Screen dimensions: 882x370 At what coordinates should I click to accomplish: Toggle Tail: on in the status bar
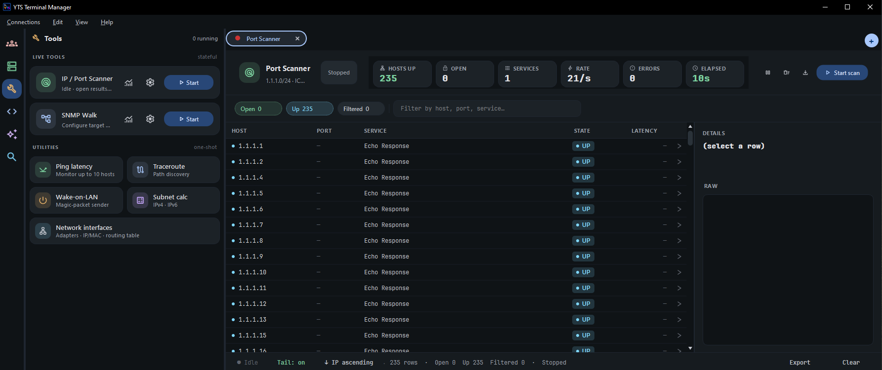coord(291,363)
